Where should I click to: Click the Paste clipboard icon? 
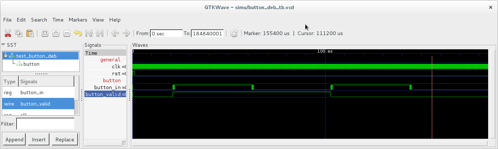30,33
